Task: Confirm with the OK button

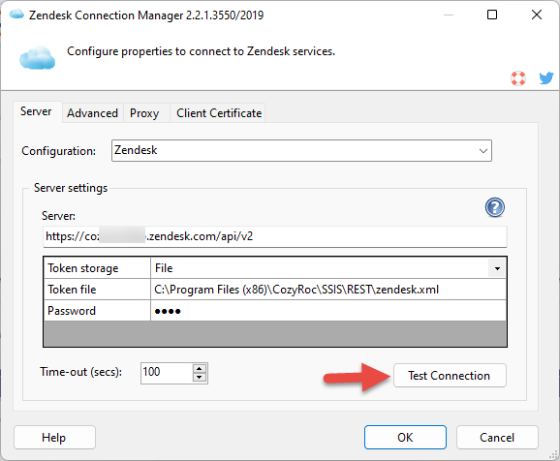Action: (x=405, y=437)
